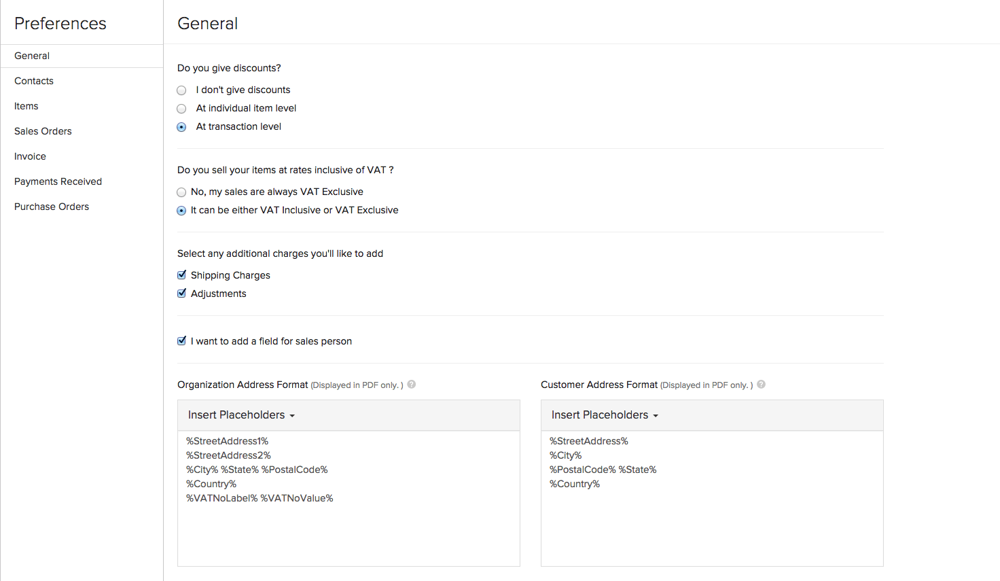Expand Customer address Insert Placeholders dropdown

coord(605,415)
